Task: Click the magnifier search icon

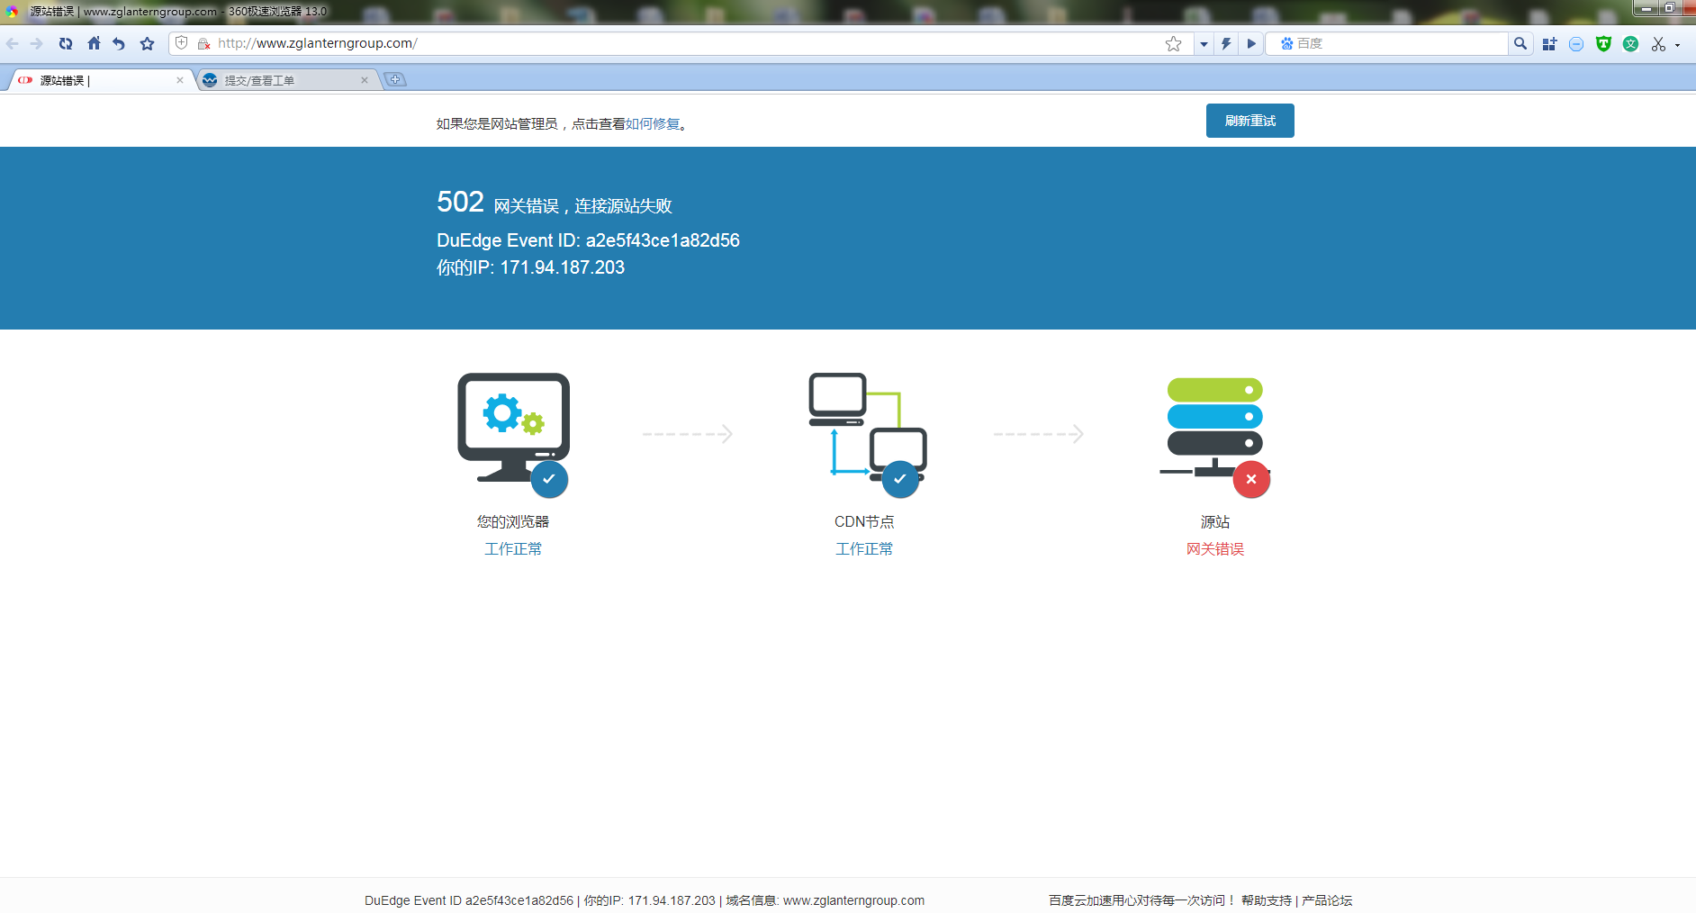Action: coord(1520,42)
